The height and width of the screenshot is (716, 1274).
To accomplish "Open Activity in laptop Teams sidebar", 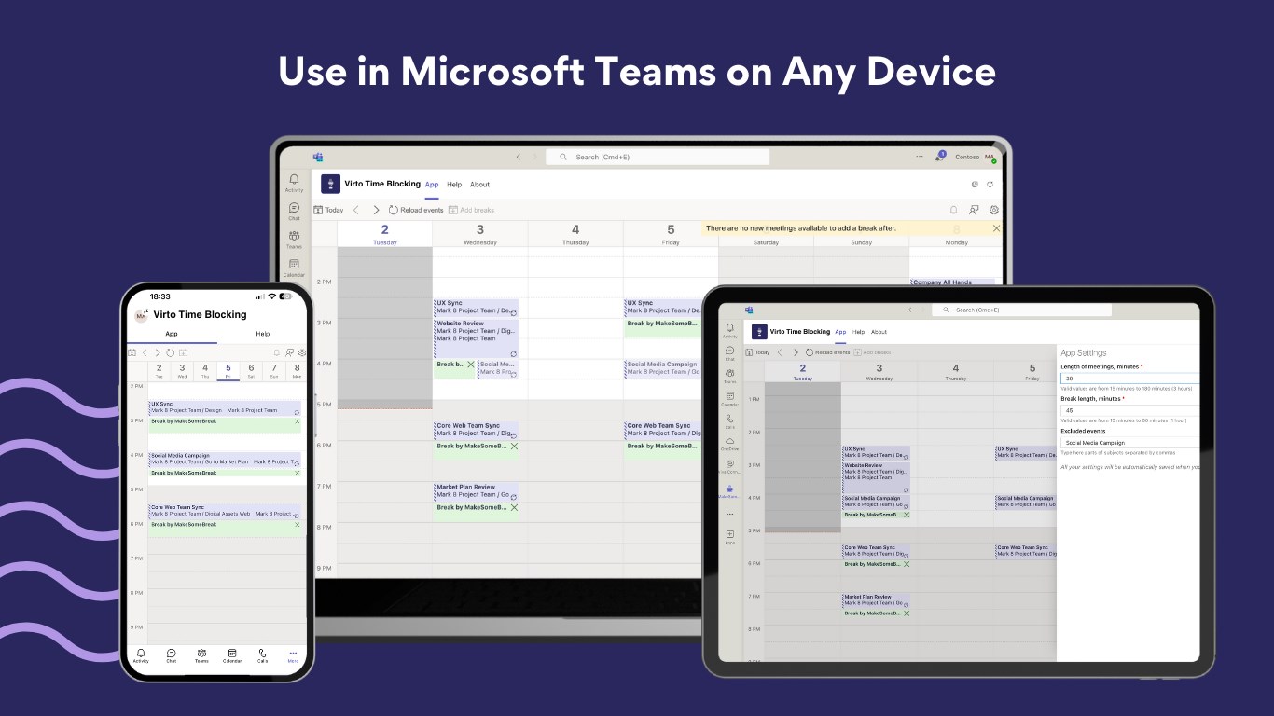I will pyautogui.click(x=294, y=183).
